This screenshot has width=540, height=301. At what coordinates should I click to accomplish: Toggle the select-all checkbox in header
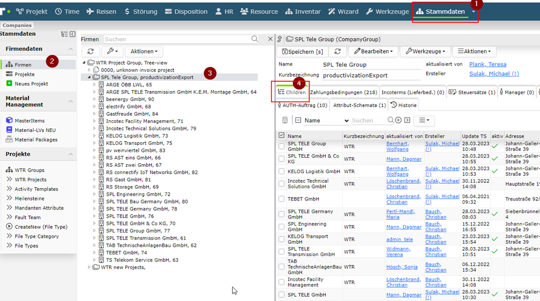tap(281, 135)
